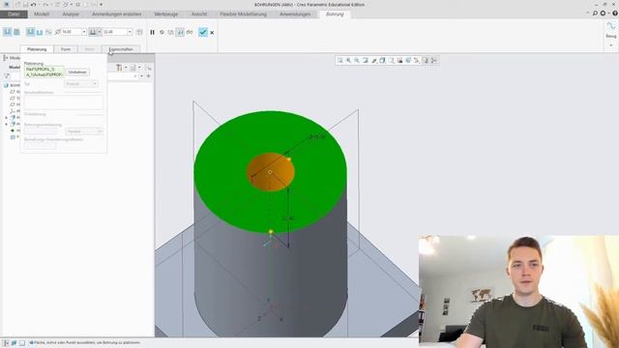Click the search icon at top right

[595, 14]
